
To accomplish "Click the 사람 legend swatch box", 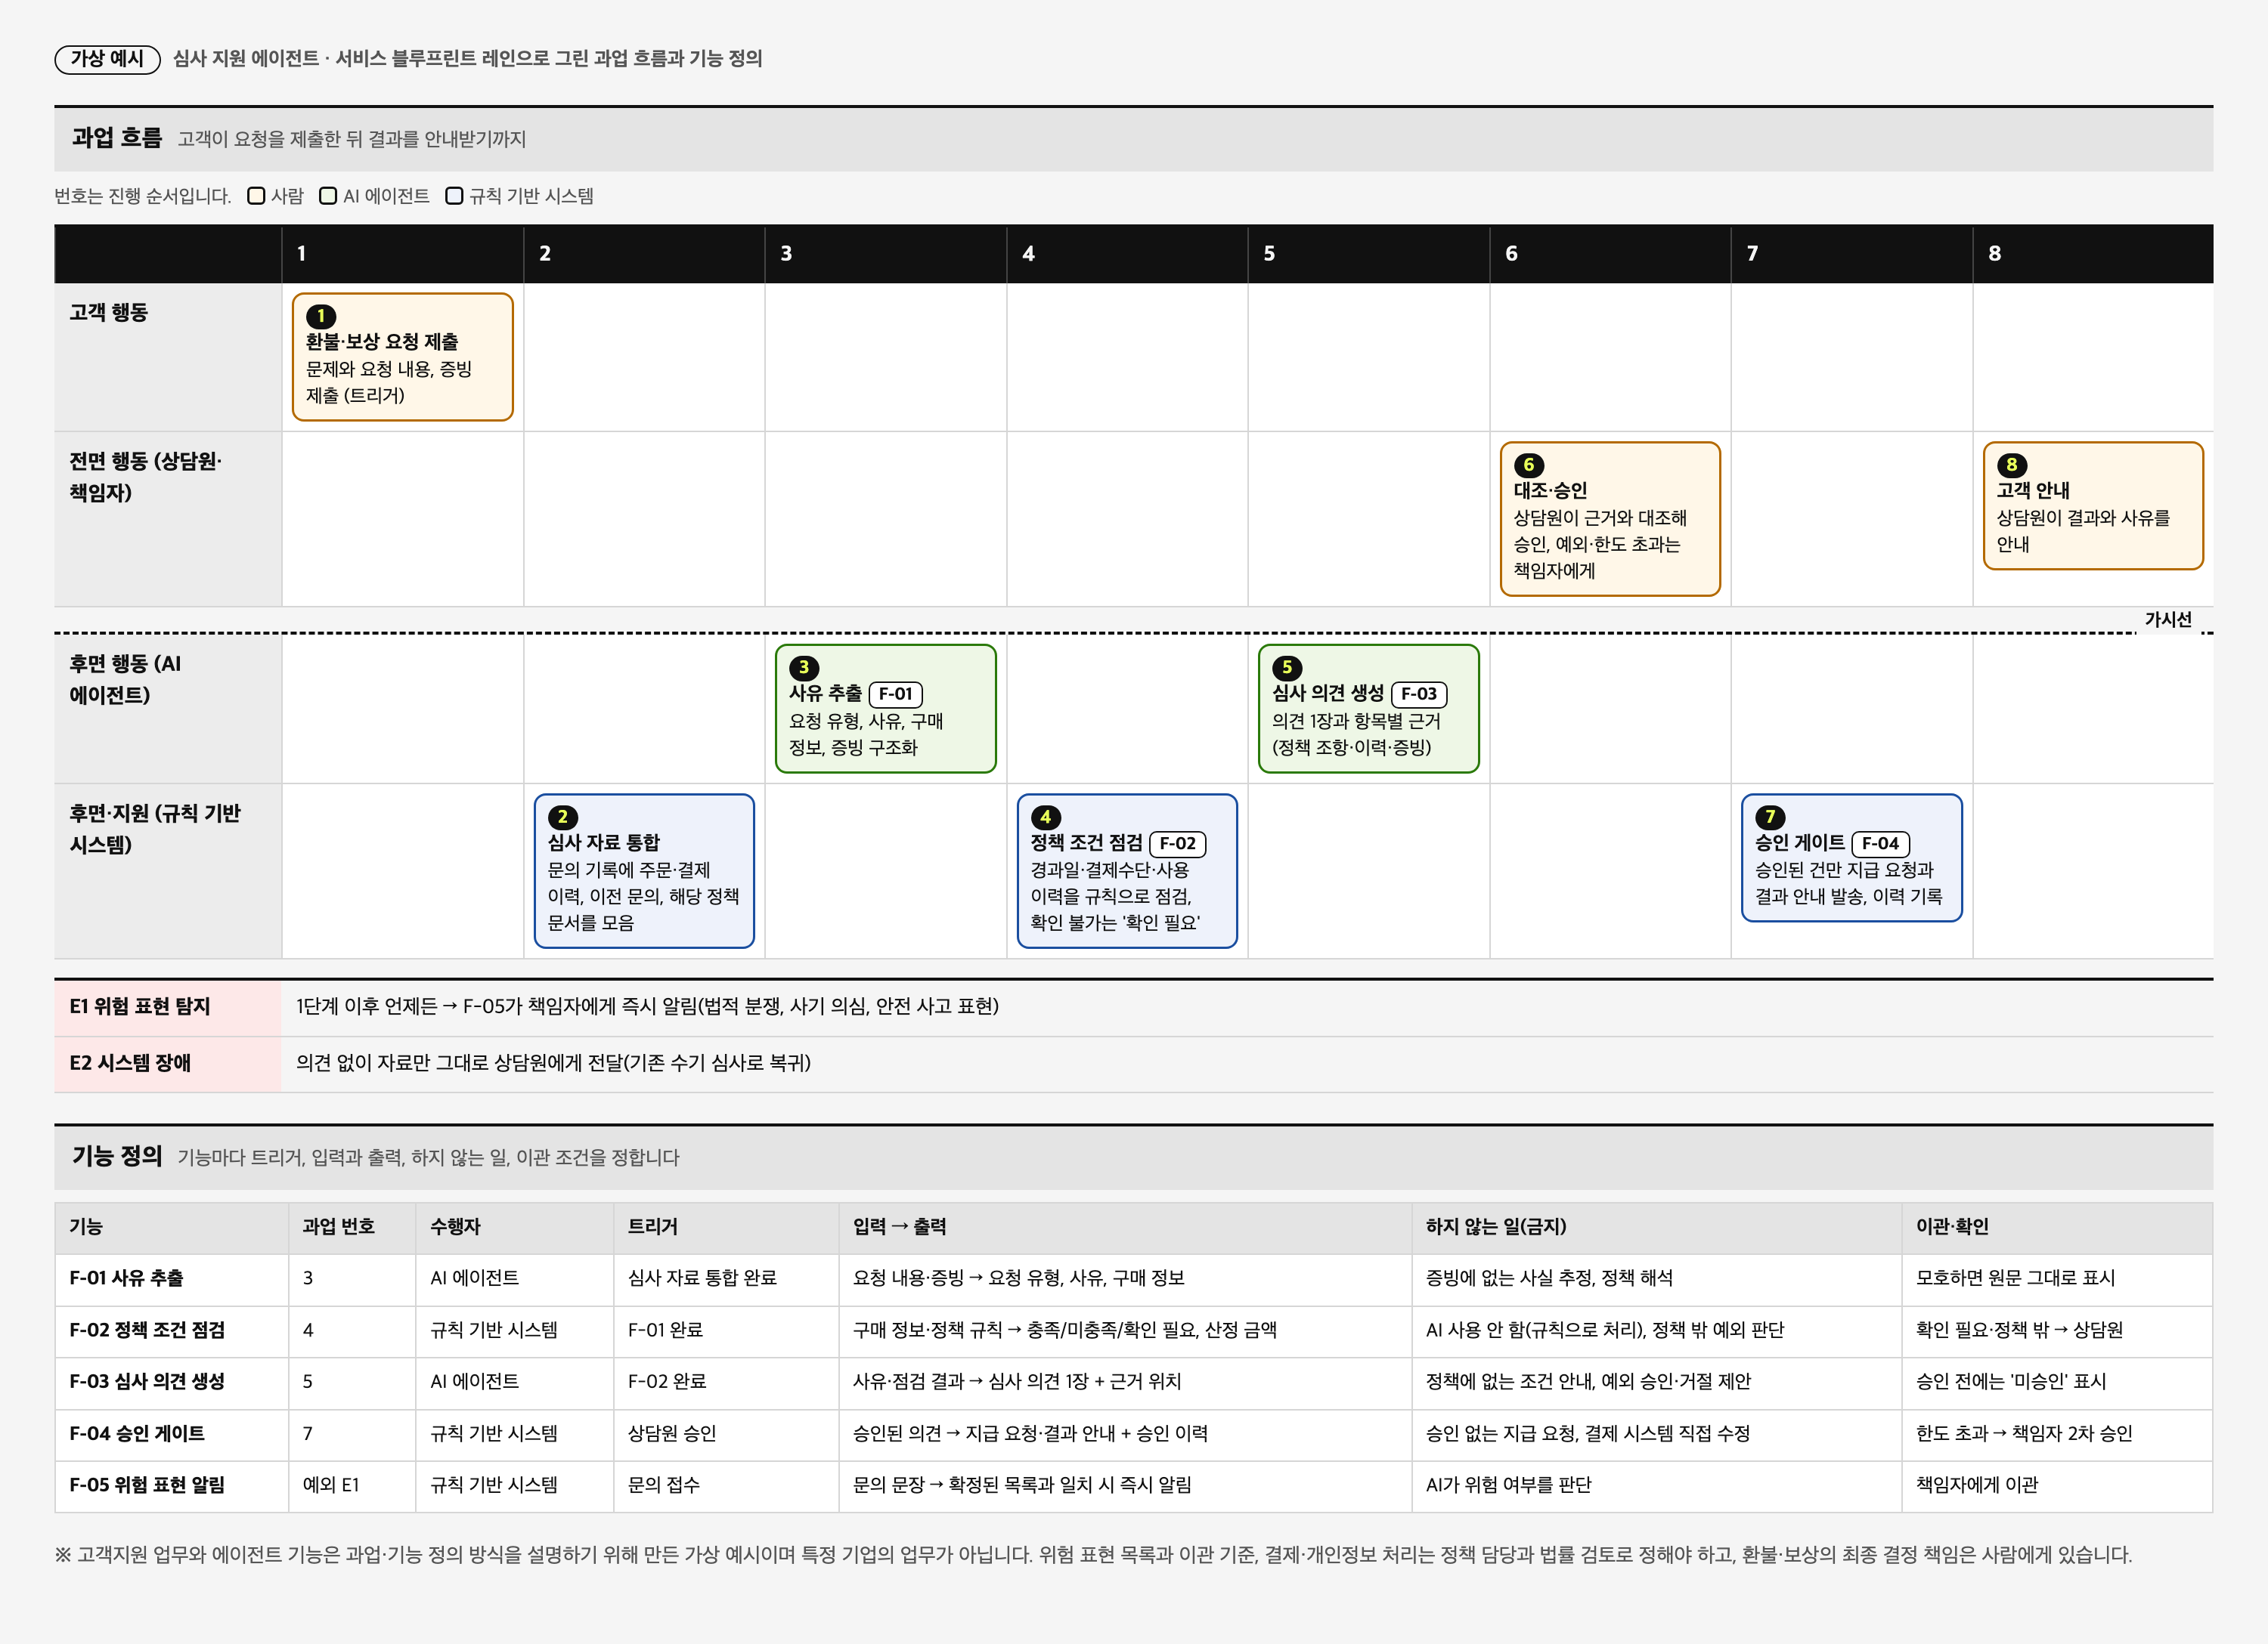I will point(256,196).
